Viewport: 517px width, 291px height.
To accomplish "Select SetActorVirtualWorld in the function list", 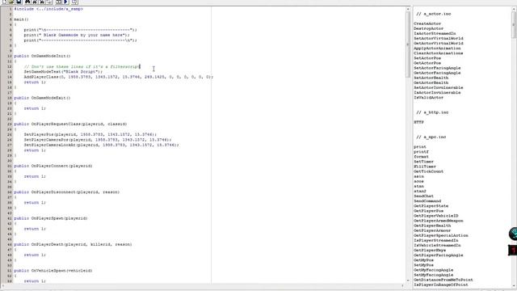I will click(x=439, y=38).
